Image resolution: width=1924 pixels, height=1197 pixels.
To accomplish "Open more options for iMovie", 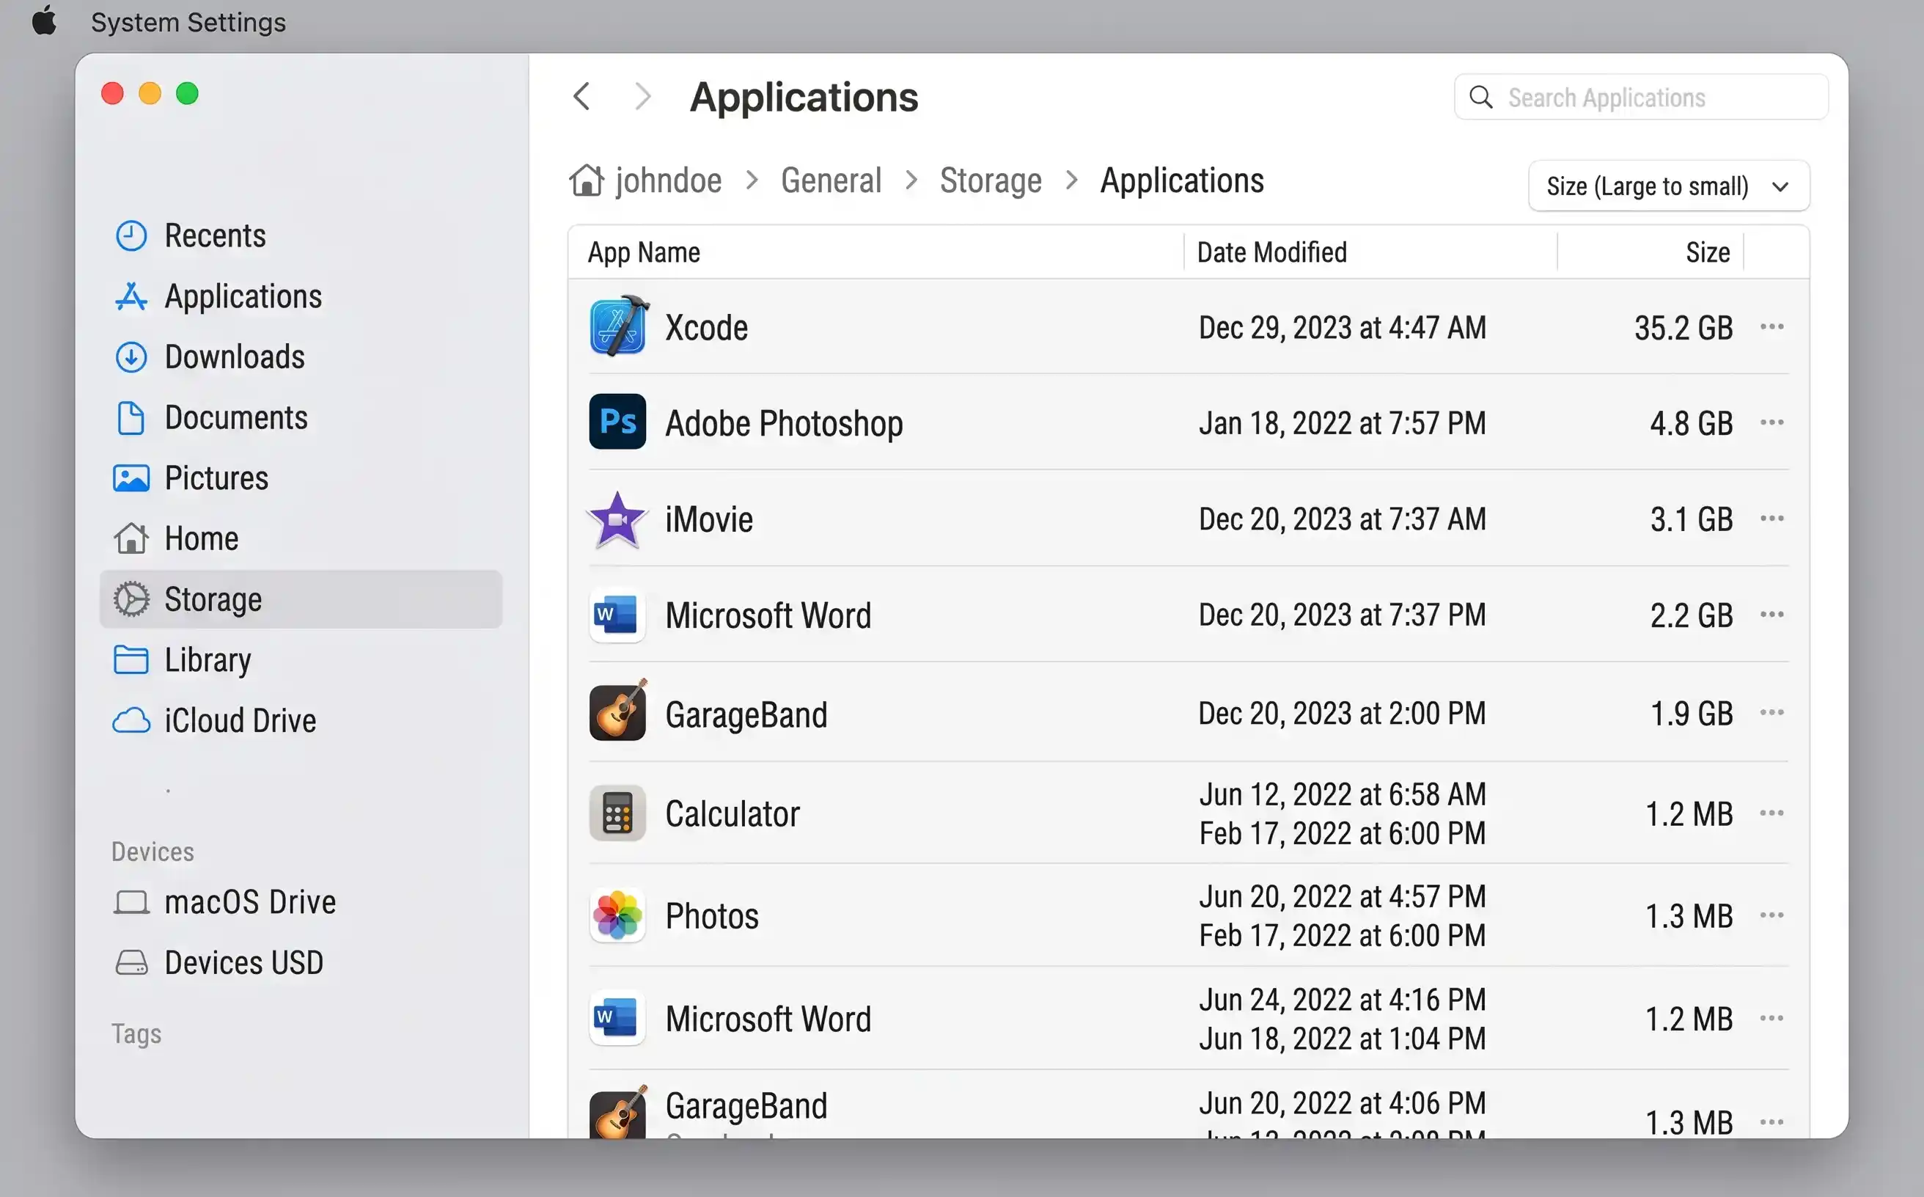I will 1772,519.
